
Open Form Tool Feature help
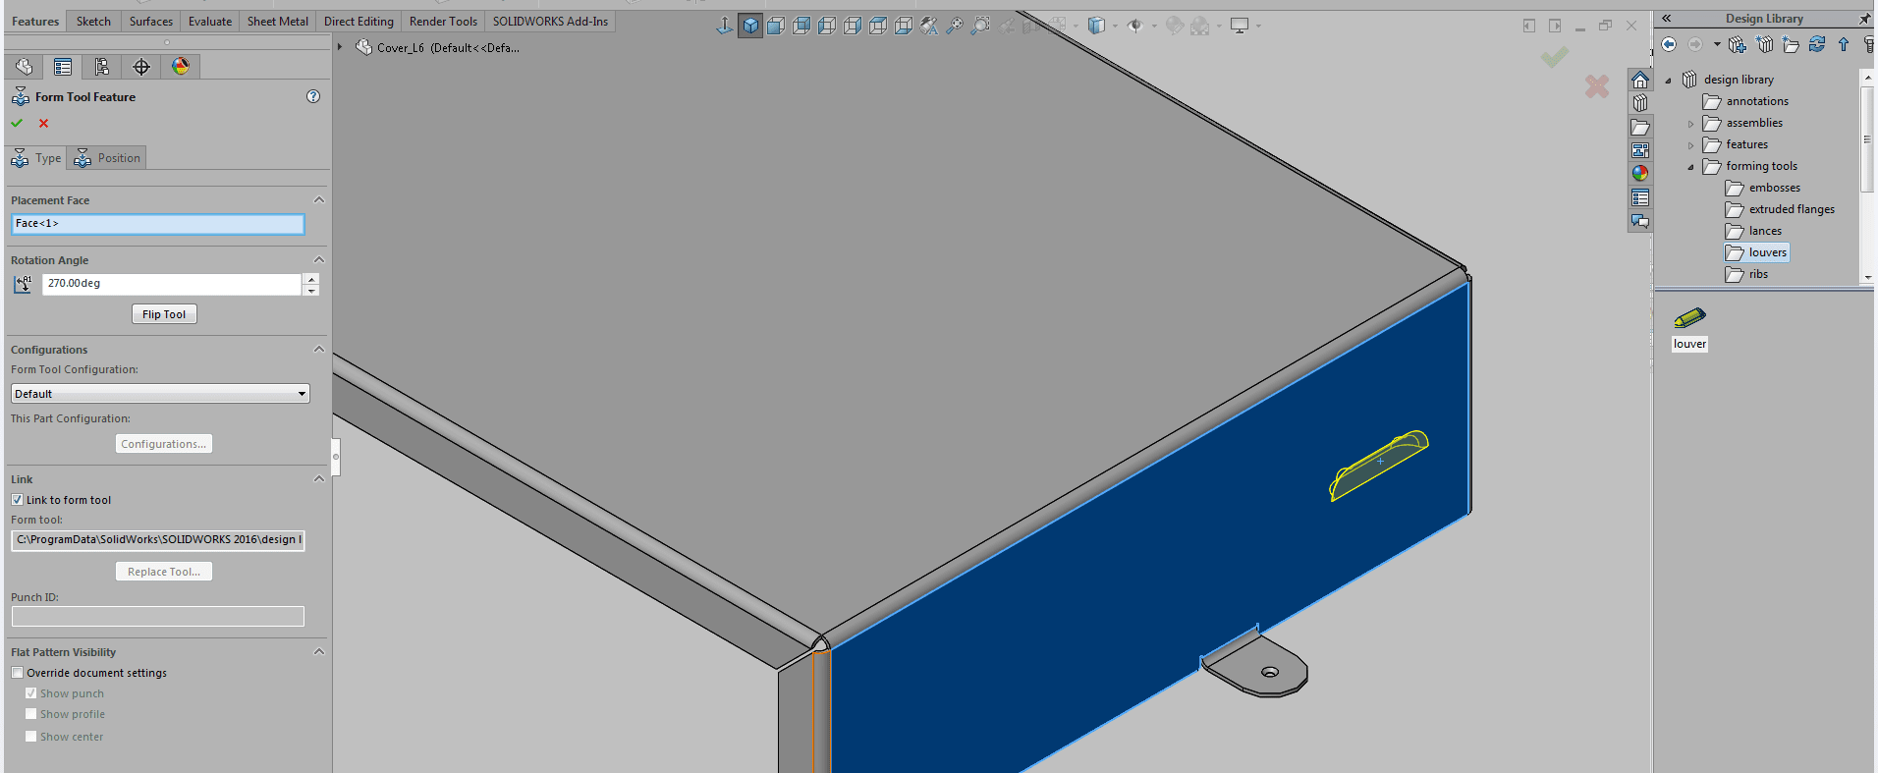click(x=313, y=96)
